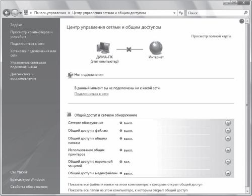Click the scrollbar down arrow
Screen dimensions: 252x196
(x=247, y=191)
